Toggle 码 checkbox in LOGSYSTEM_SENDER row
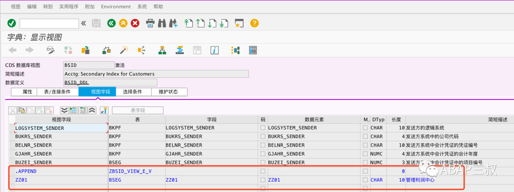514x192 pixels. 263,128
